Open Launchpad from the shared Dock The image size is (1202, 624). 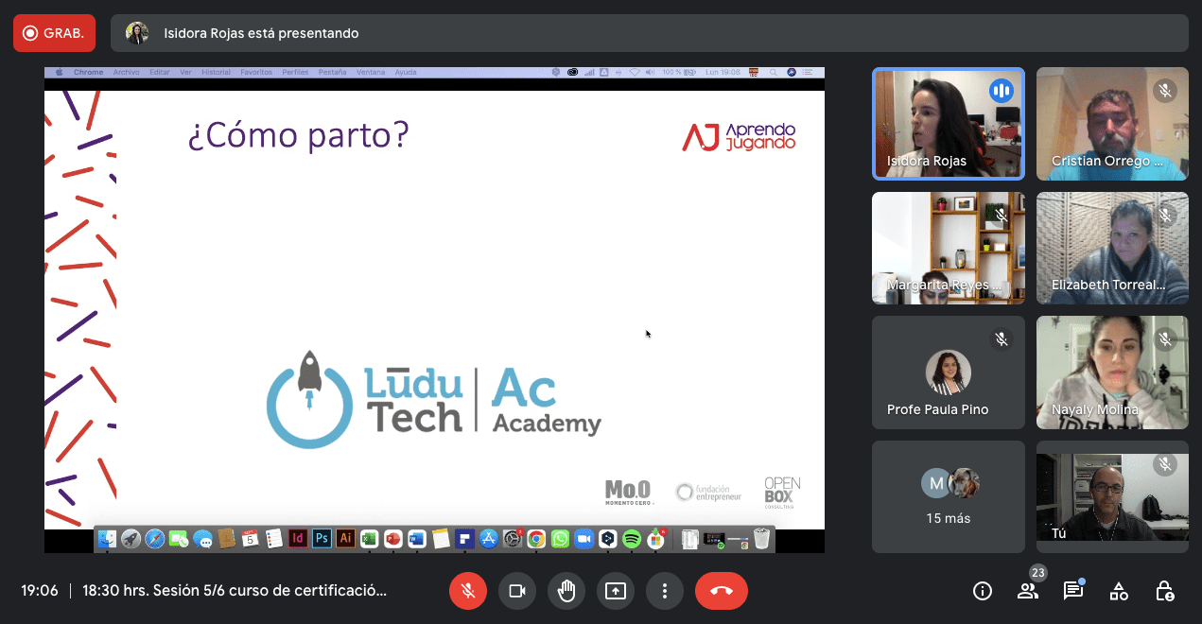pyautogui.click(x=131, y=539)
